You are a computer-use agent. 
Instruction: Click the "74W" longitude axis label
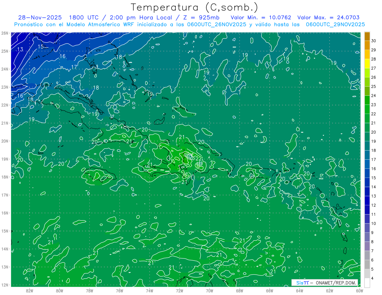pyautogui.click(x=149, y=290)
